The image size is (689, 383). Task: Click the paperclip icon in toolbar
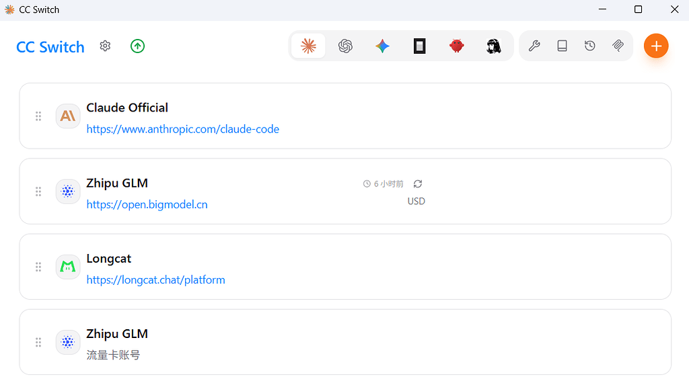click(618, 46)
